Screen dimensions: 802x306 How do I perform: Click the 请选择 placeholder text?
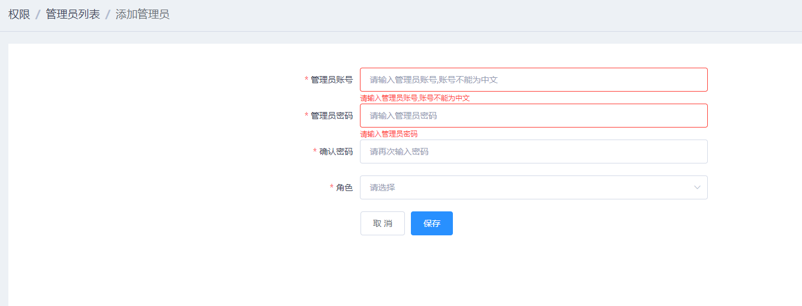click(383, 187)
